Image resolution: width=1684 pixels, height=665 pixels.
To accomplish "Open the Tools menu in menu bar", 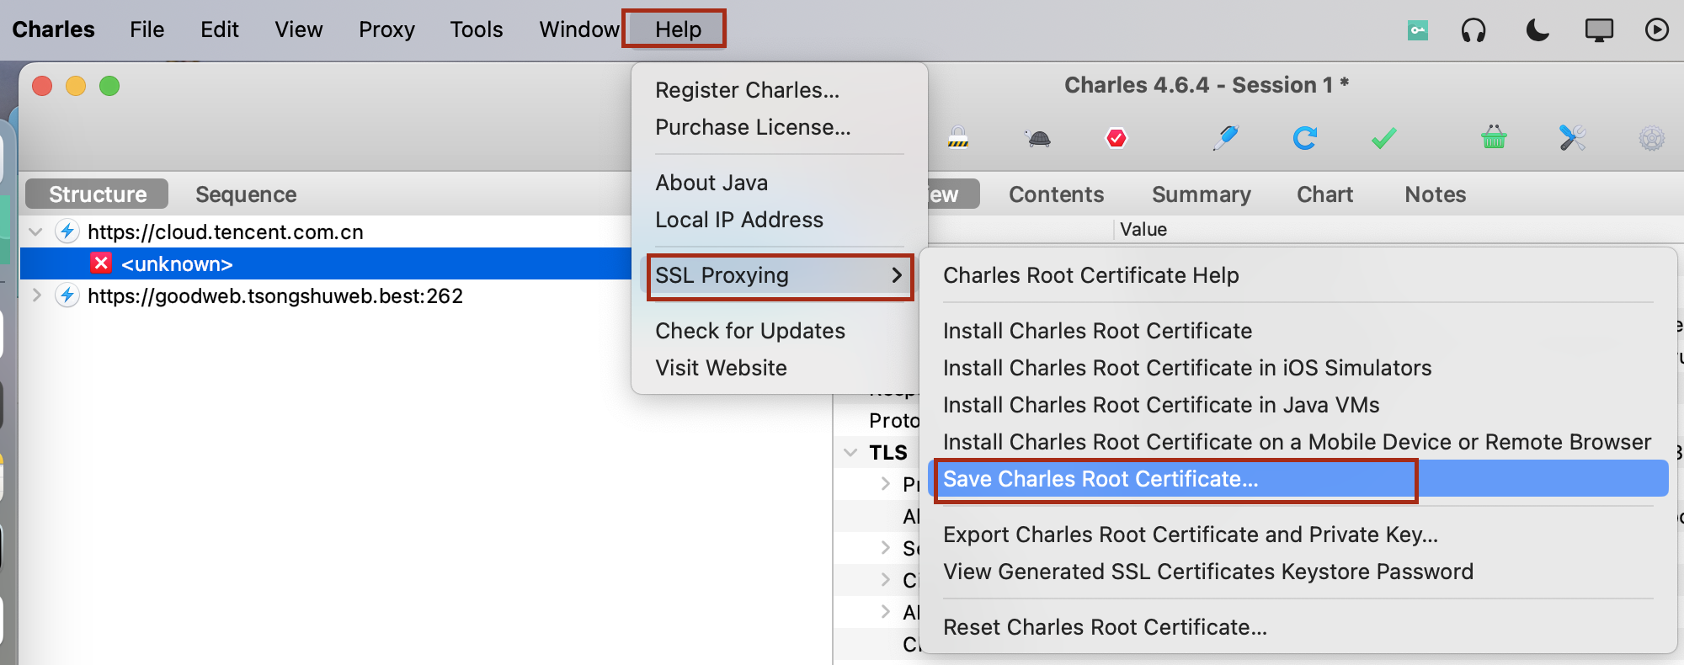I will coord(477,29).
